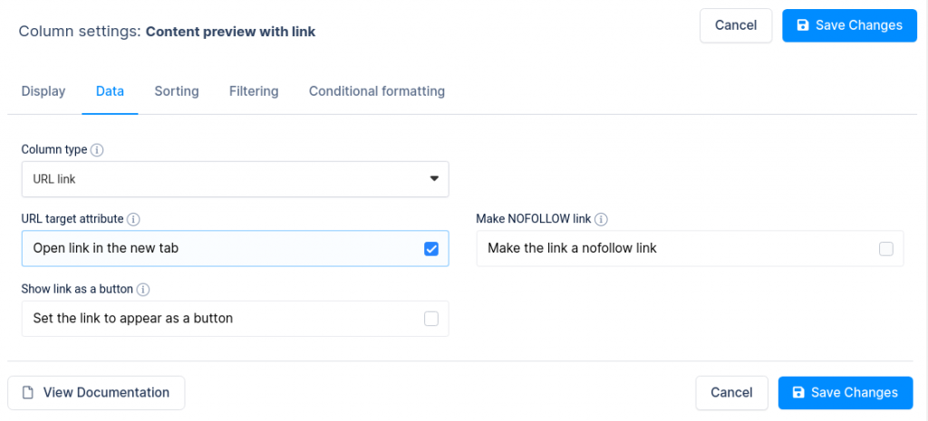
Task: Enable Make the link a nofollow link
Action: (x=885, y=249)
